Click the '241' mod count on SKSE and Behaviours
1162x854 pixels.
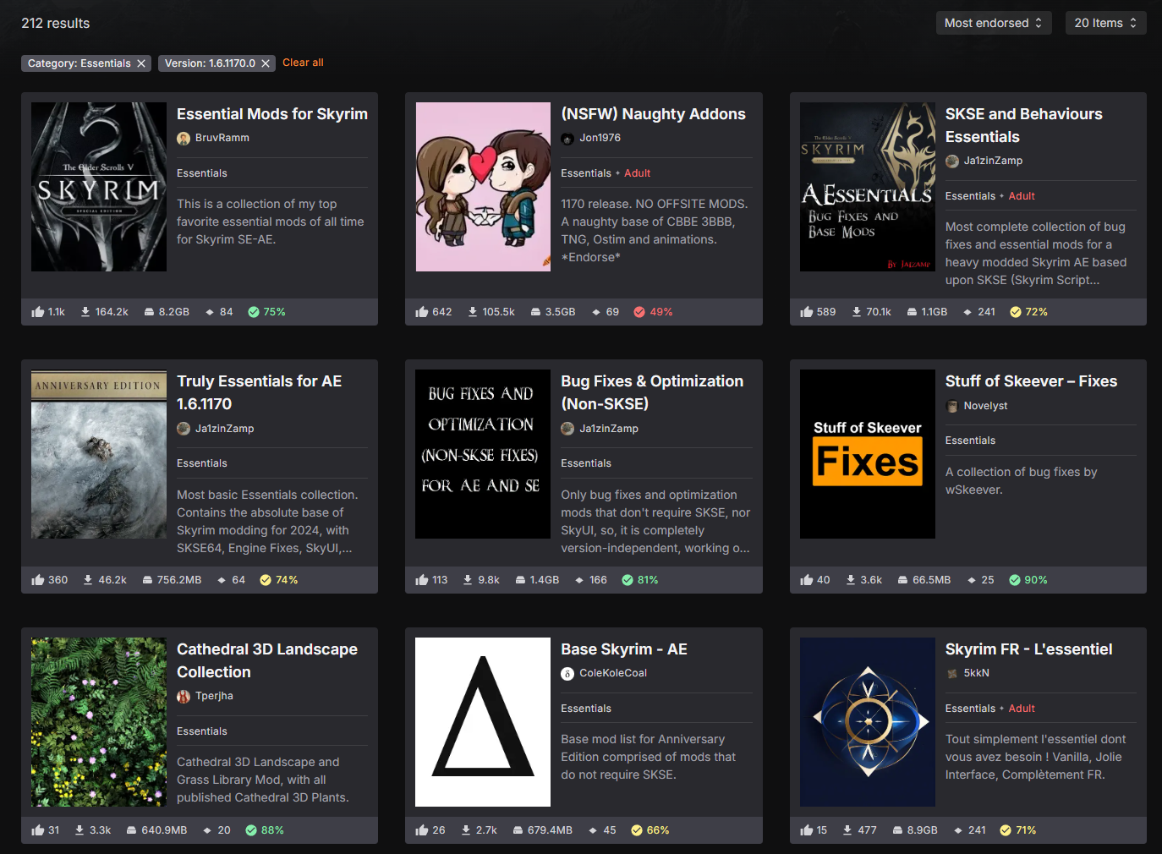tap(987, 312)
